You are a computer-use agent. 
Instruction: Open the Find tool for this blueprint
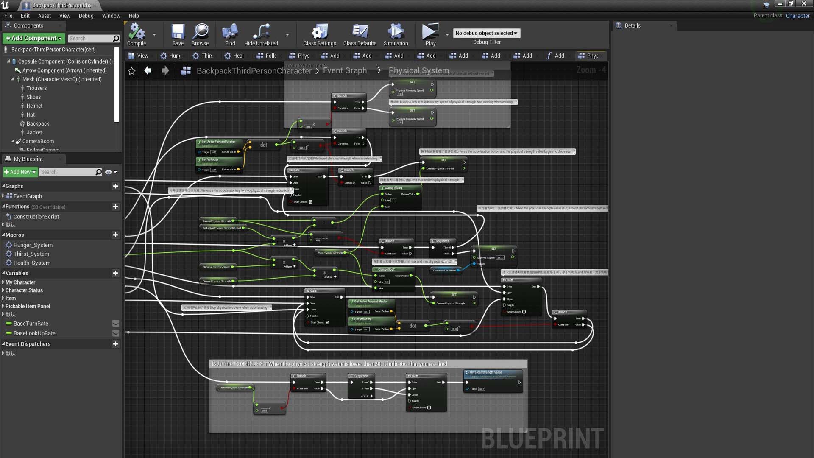tap(229, 35)
